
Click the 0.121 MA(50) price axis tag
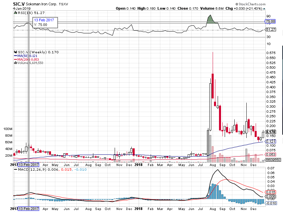[271, 141]
